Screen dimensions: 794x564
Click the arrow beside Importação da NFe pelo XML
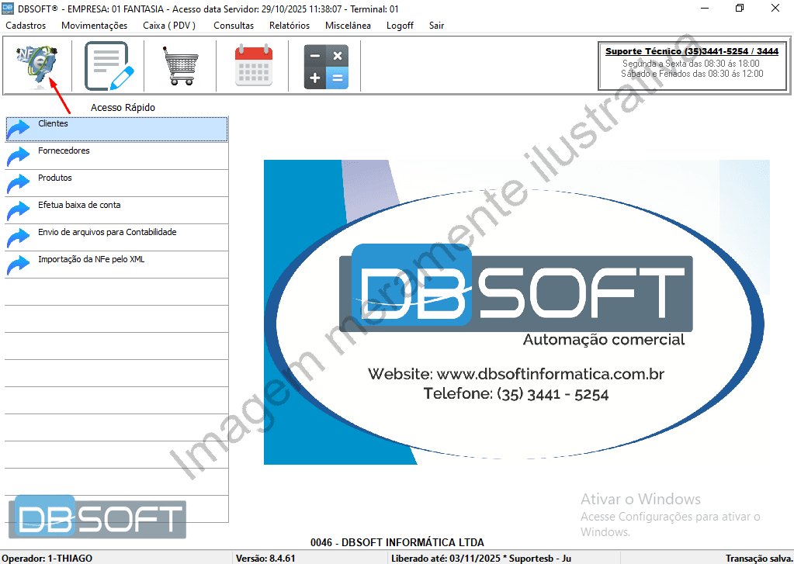point(19,263)
